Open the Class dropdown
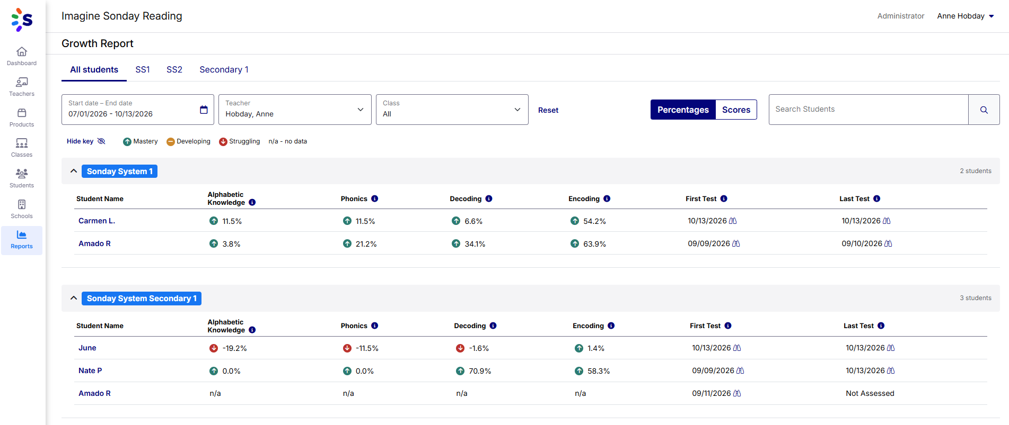Screen dimensions: 1009x425 tap(452, 110)
